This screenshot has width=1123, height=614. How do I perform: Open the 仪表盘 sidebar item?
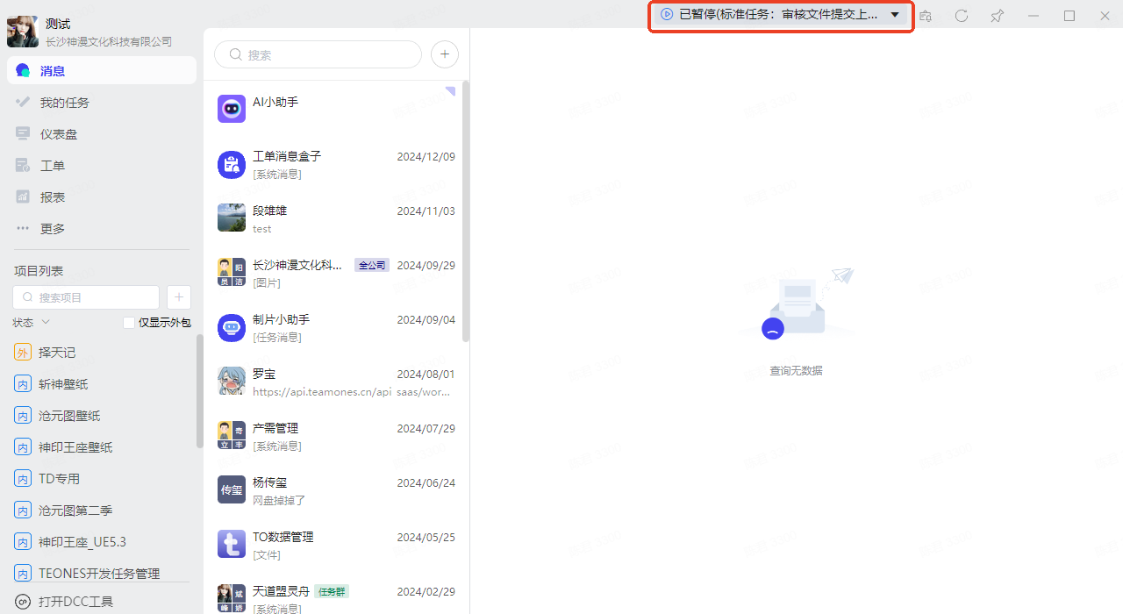(58, 134)
